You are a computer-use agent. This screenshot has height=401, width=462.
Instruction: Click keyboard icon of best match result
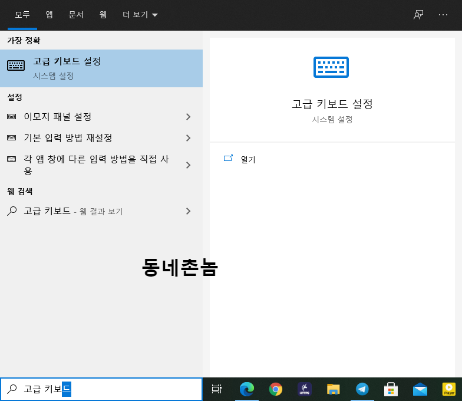tap(16, 65)
